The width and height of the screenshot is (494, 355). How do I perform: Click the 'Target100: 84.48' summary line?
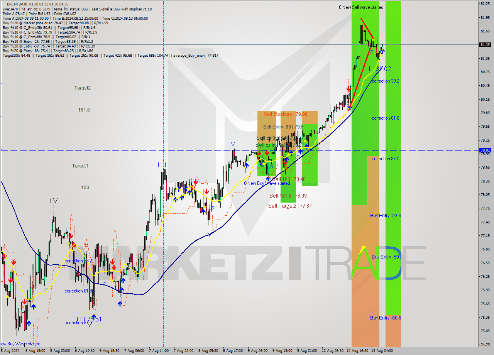110,56
